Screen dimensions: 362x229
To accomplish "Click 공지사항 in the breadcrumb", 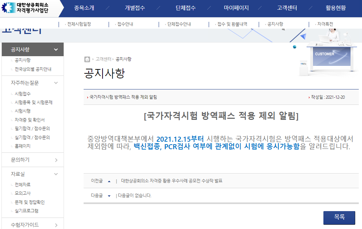I will click(x=124, y=59).
